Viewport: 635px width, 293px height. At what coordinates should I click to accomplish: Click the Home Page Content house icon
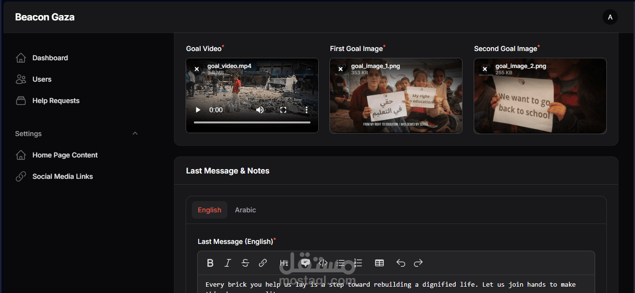[21, 155]
